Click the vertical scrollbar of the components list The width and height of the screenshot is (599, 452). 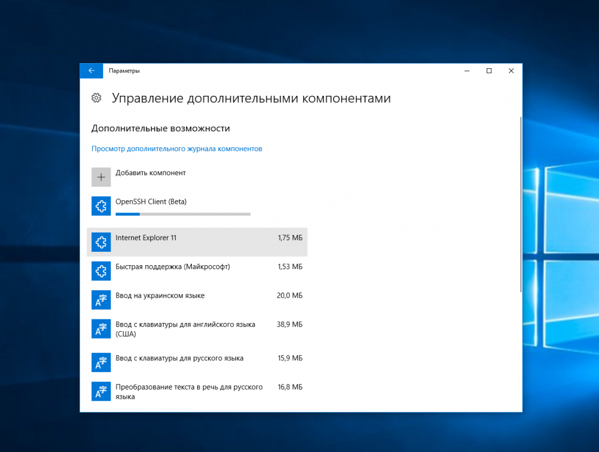(520, 204)
